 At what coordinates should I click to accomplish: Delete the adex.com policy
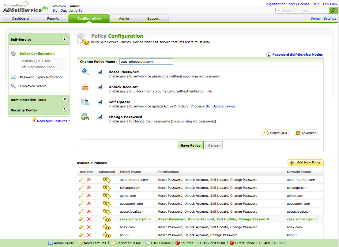pyautogui.click(x=89, y=227)
